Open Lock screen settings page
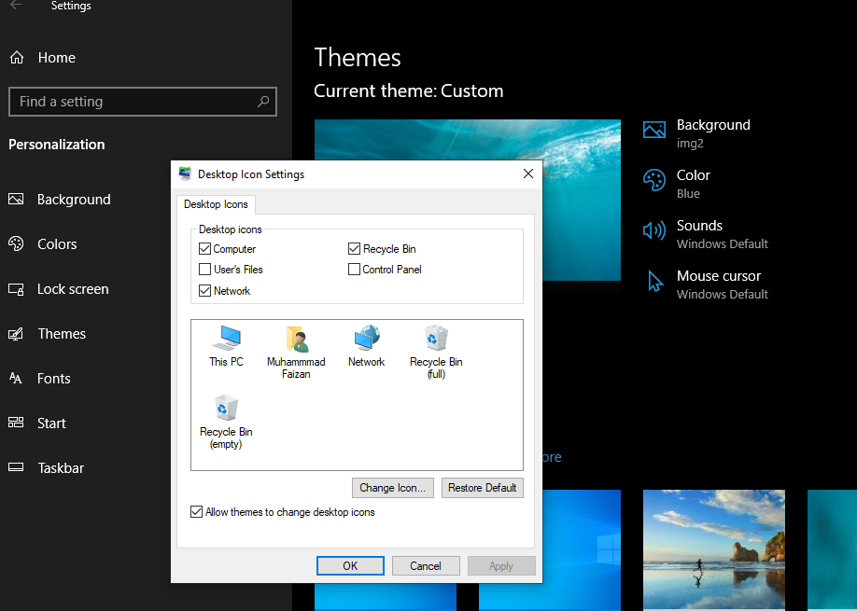Image resolution: width=857 pixels, height=611 pixels. (x=73, y=289)
